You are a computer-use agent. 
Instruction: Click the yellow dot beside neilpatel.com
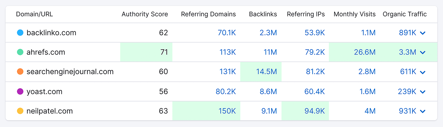[20, 111]
